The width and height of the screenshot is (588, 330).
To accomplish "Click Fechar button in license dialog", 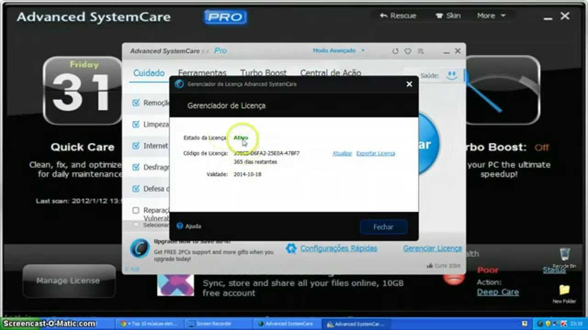I will [384, 227].
